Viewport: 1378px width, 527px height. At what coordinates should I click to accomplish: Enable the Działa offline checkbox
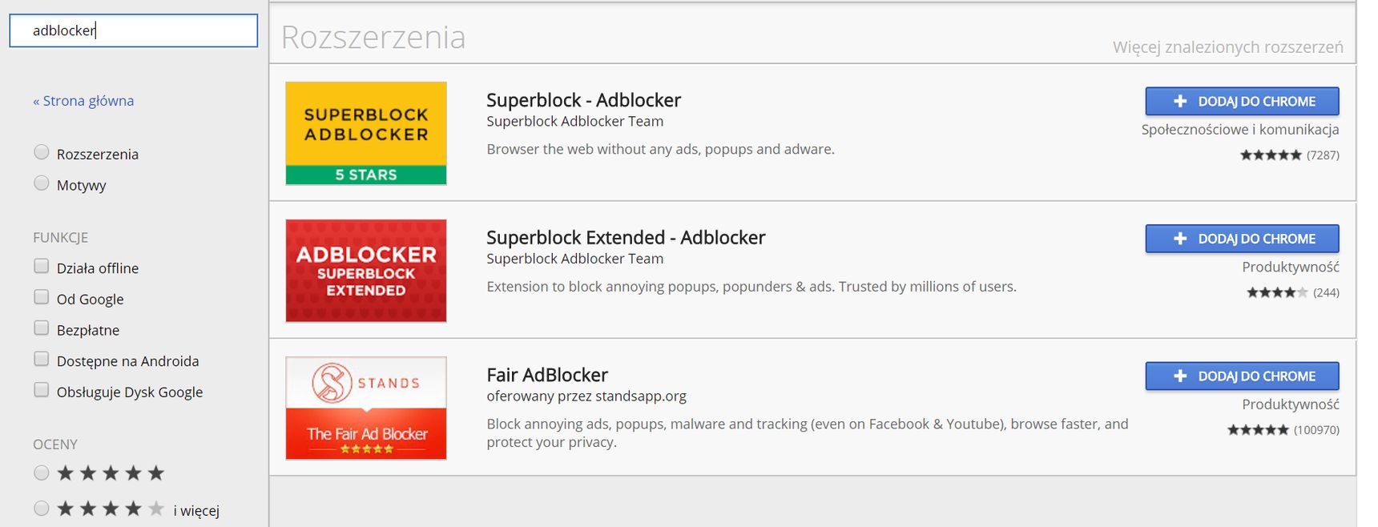pyautogui.click(x=42, y=266)
